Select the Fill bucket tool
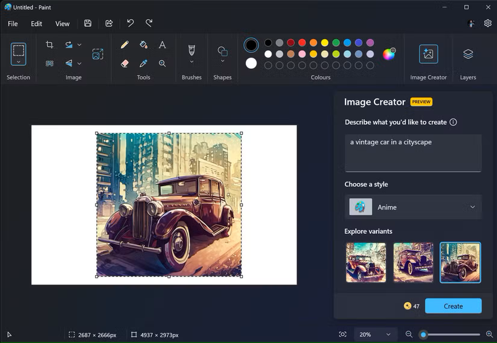497x343 pixels. coord(144,45)
